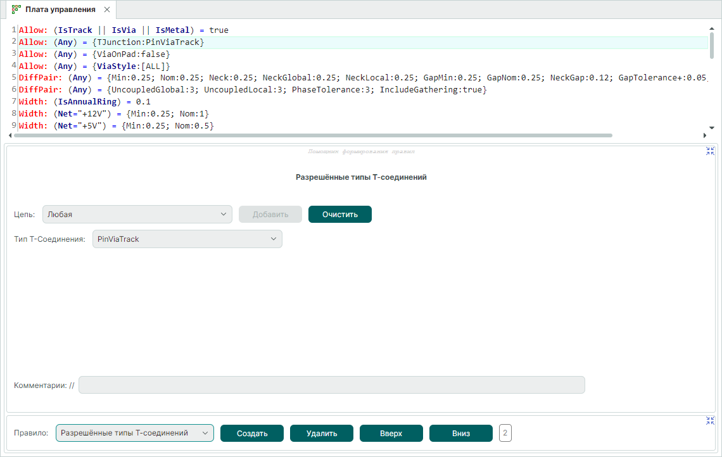Switch to the Плата управления tab

coord(60,9)
